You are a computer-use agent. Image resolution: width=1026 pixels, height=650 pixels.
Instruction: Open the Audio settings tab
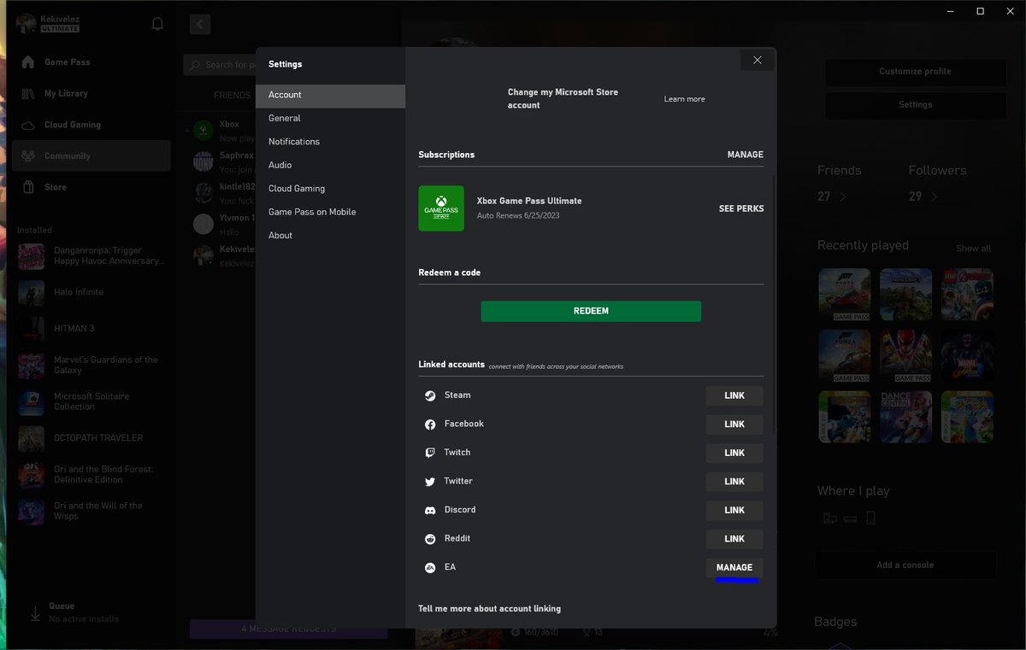click(x=330, y=165)
